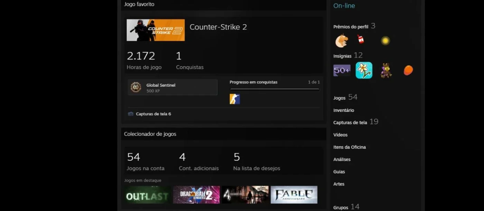The image size is (484, 211).
Task: Select the red-and-white profile award icon
Action: point(361,39)
